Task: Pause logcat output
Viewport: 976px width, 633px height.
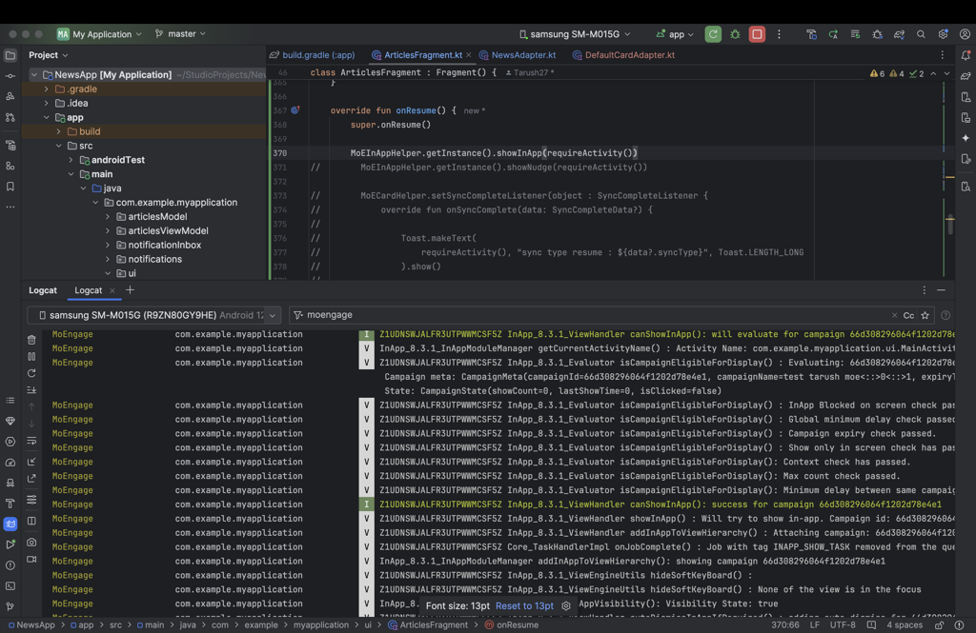Action: point(31,356)
